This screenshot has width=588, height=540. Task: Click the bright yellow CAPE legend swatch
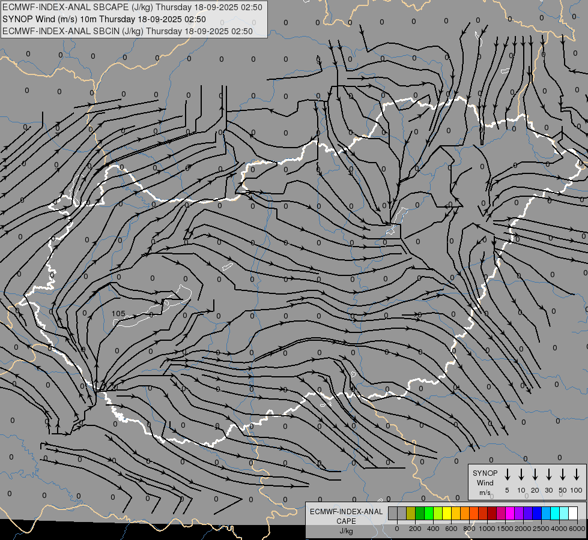point(447,513)
